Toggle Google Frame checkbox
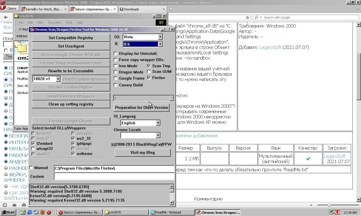Viewport: 361px width, 216px height. point(116,78)
